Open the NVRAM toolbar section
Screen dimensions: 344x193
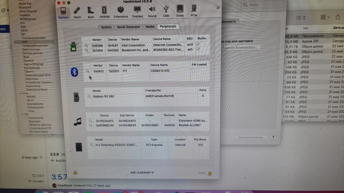coord(104,13)
